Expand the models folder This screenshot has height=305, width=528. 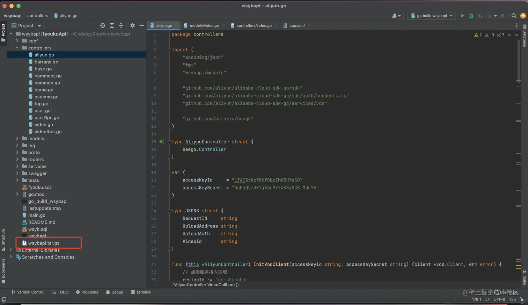(17, 139)
